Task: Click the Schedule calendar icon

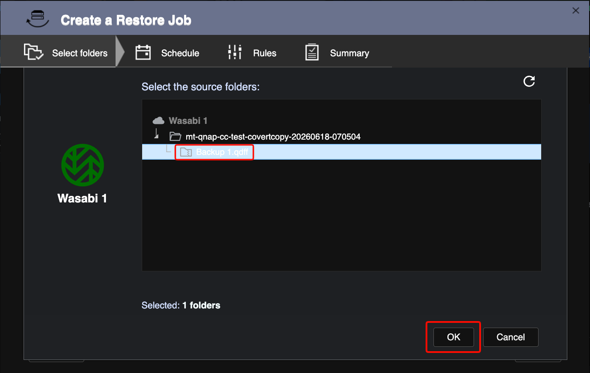Action: 143,52
